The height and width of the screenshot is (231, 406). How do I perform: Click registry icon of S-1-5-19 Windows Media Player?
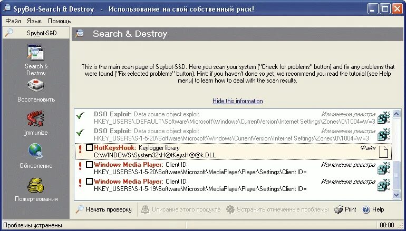tap(383, 185)
